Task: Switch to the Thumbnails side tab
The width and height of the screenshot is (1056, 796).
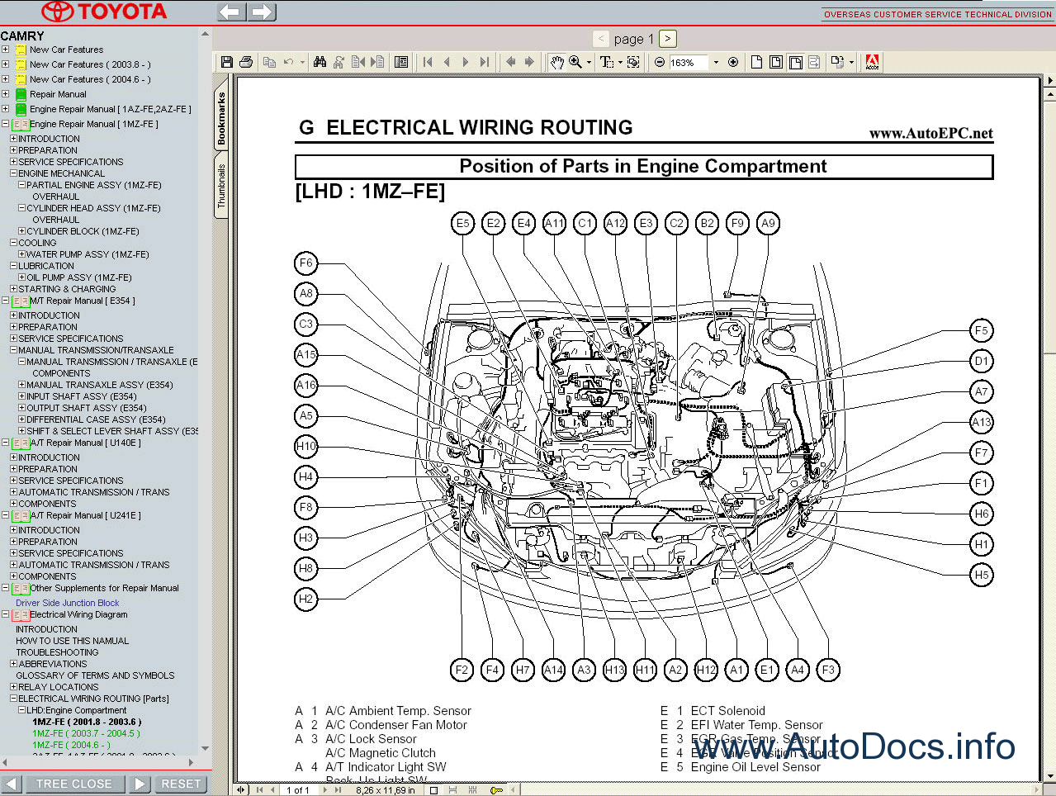Action: (221, 186)
